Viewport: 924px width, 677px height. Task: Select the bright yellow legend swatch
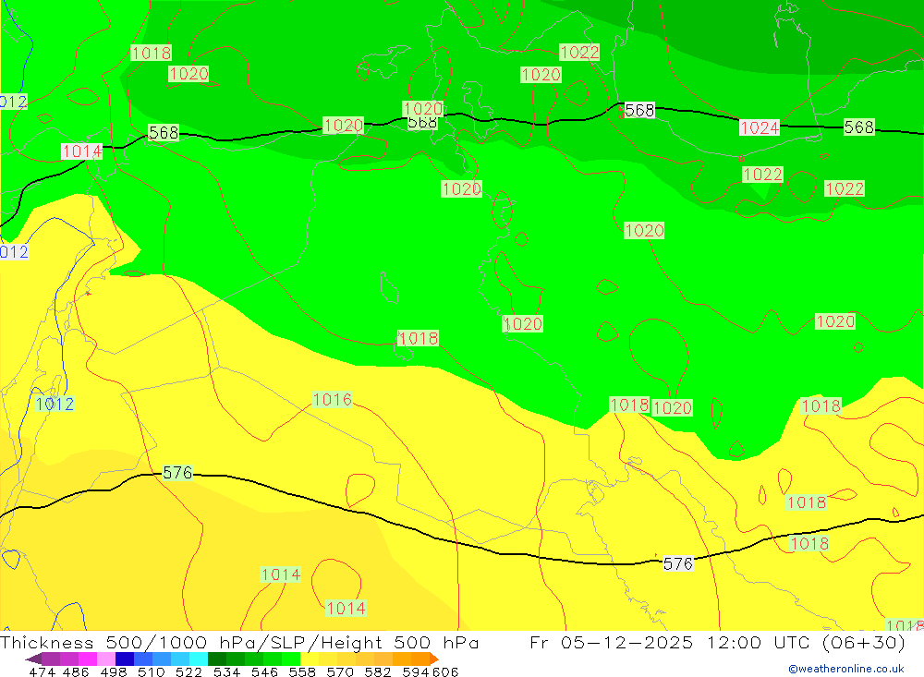tap(310, 659)
